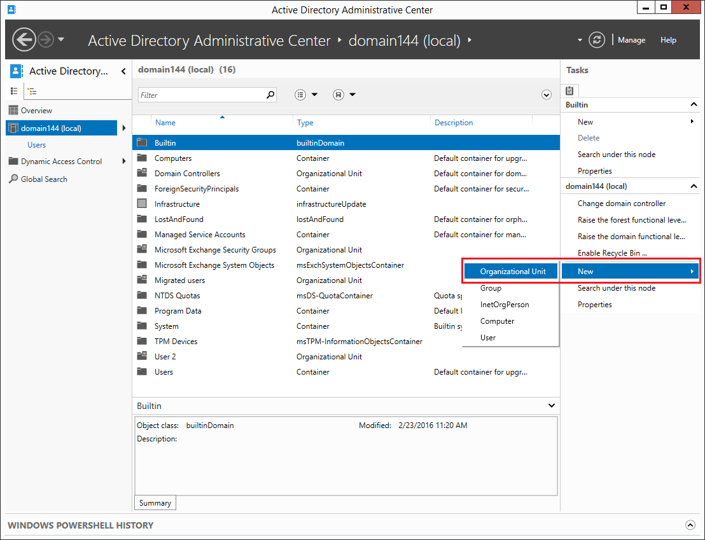The height and width of the screenshot is (540, 705).
Task: Choose Organizational Unit from New submenu
Action: [x=511, y=271]
